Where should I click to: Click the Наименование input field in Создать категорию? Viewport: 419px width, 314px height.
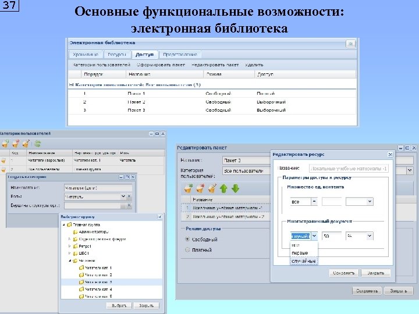[x=98, y=188]
